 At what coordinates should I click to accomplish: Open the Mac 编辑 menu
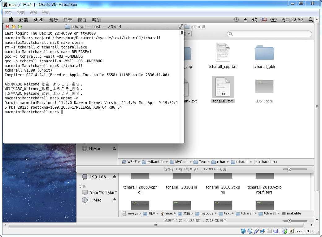tap(54, 20)
